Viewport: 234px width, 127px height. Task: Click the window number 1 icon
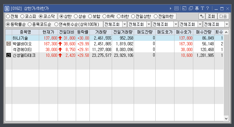(7, 9)
